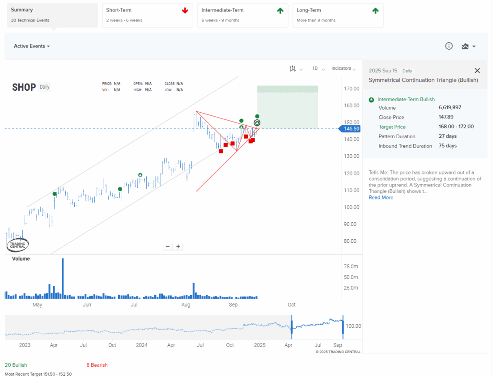
Task: Click the Close Price value 147.89
Action: coord(446,117)
